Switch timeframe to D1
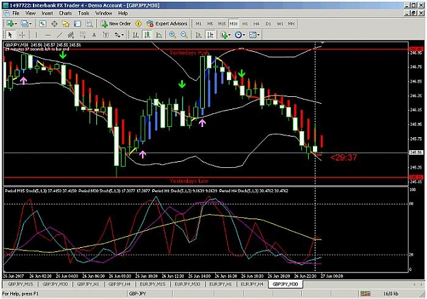This screenshot has width=427, height=299. 268,24
